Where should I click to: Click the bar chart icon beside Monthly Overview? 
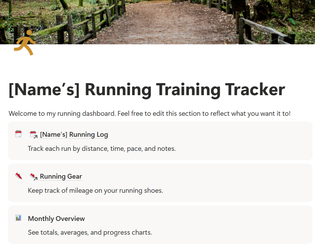click(x=19, y=218)
